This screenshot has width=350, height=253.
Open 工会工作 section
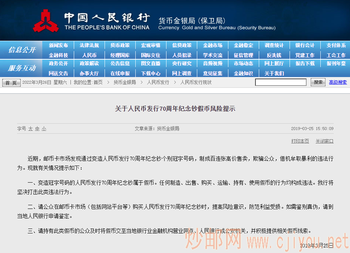[336, 55]
